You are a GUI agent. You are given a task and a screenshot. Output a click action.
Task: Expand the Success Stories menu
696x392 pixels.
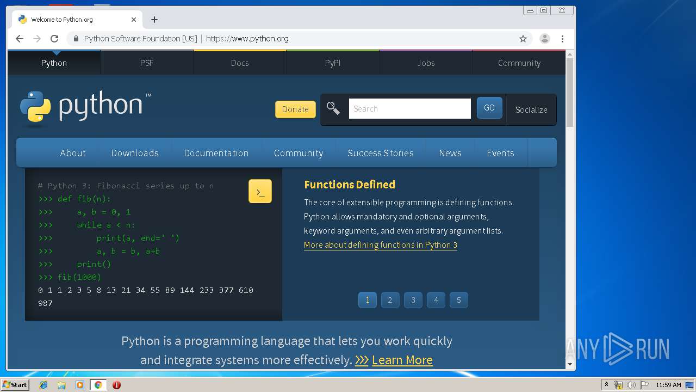click(381, 153)
